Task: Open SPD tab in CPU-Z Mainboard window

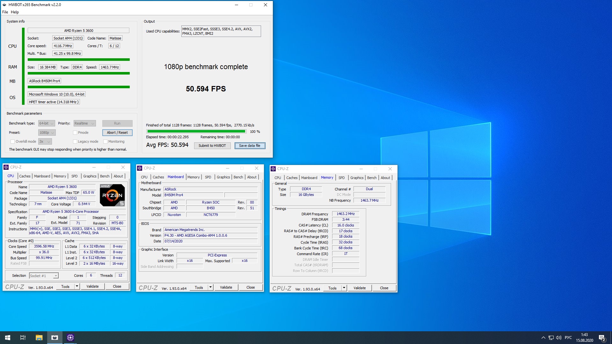Action: [208, 177]
